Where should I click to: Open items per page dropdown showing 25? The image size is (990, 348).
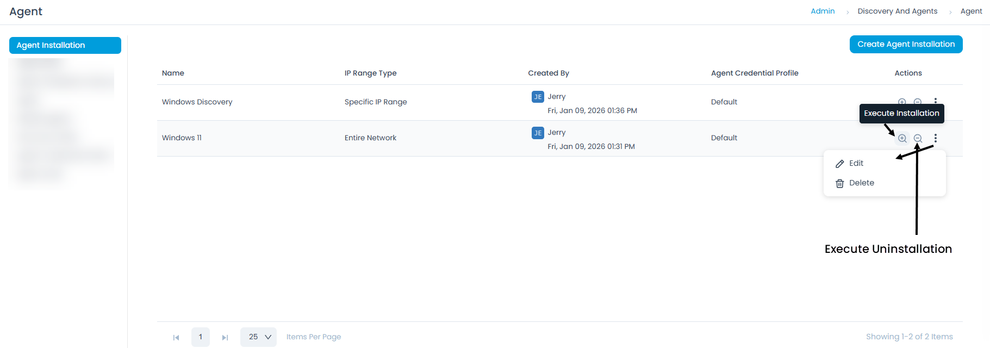coord(258,337)
